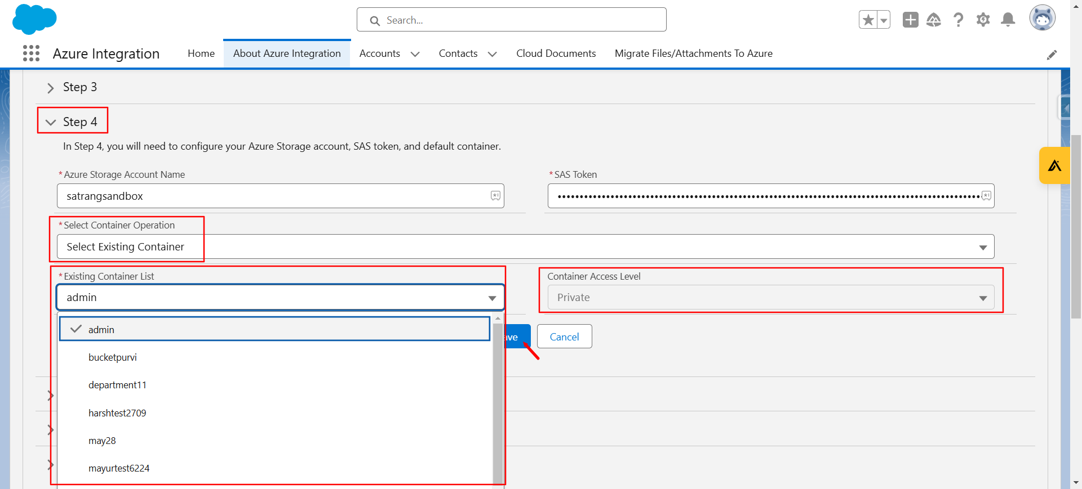Viewport: 1082px width, 489px height.
Task: Choose bucketpurvi from the container list
Action: (274, 357)
